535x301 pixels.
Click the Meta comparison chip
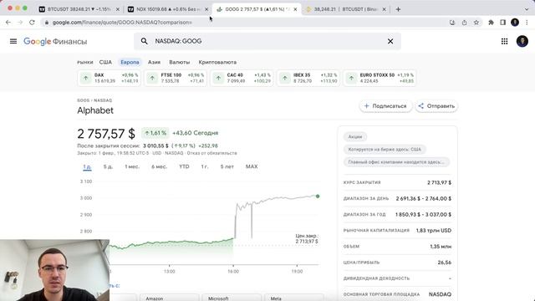[293, 298]
